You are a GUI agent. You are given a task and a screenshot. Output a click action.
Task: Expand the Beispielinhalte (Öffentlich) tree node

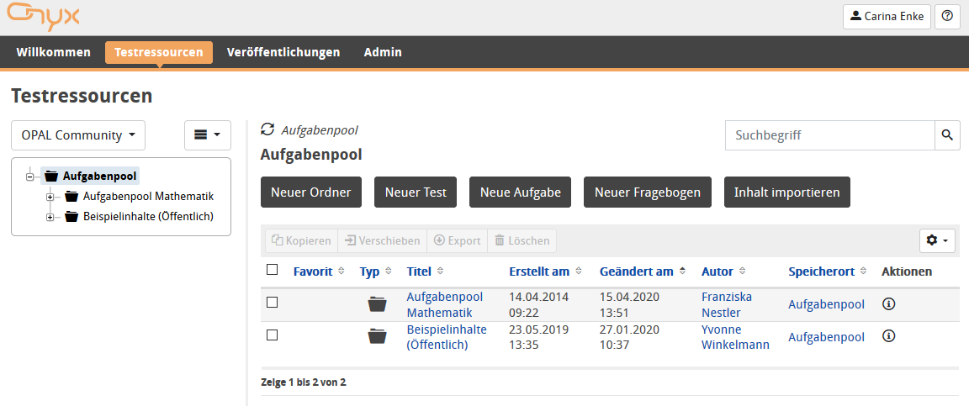pos(50,217)
